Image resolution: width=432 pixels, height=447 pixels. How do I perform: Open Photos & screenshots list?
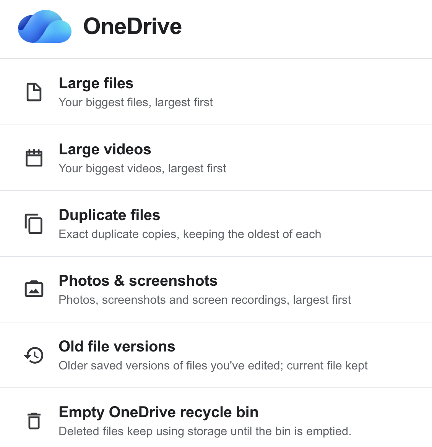coord(216,289)
